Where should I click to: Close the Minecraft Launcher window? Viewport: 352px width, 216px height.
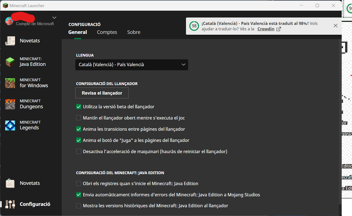(333, 5)
